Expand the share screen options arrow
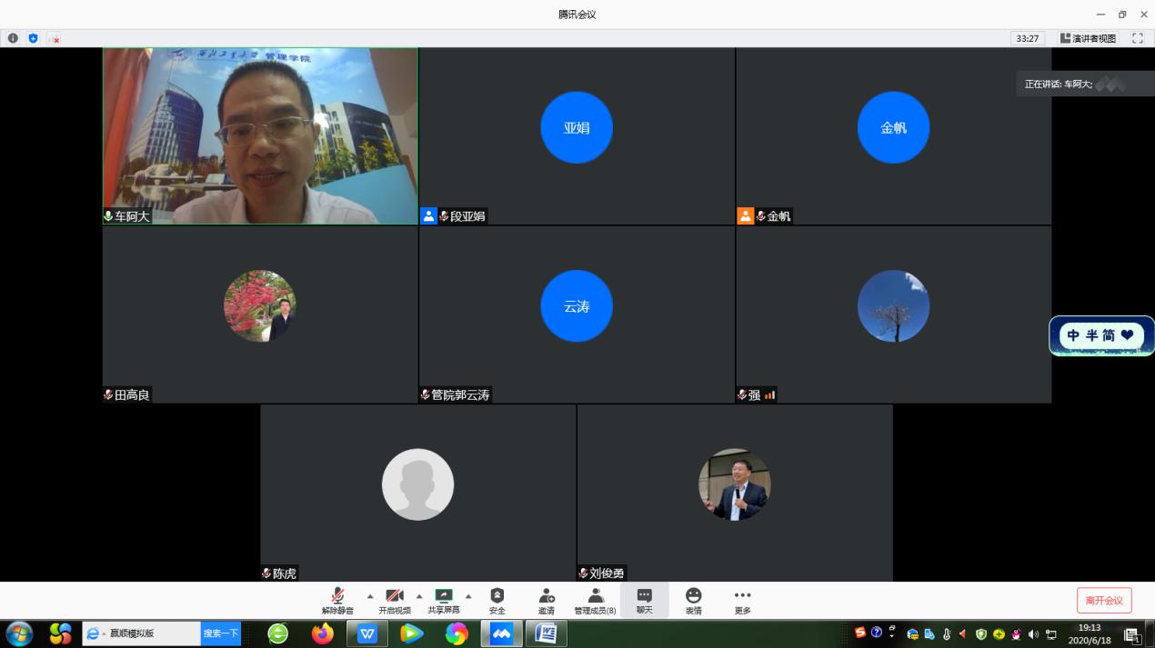 tap(468, 596)
